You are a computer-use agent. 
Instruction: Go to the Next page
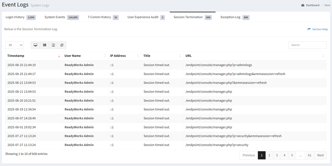coord(320,155)
